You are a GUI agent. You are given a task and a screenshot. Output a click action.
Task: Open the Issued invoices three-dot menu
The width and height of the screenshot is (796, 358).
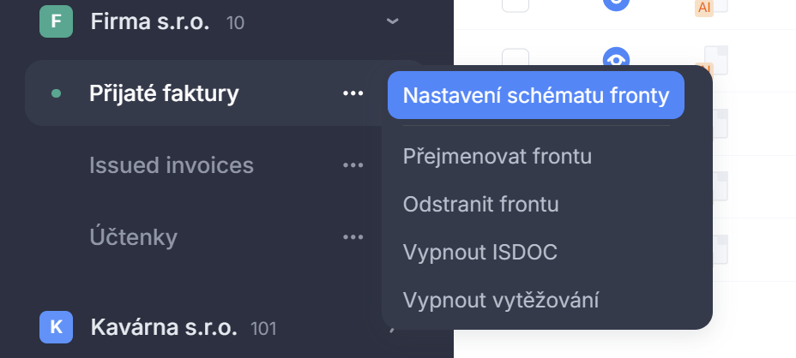click(x=353, y=164)
